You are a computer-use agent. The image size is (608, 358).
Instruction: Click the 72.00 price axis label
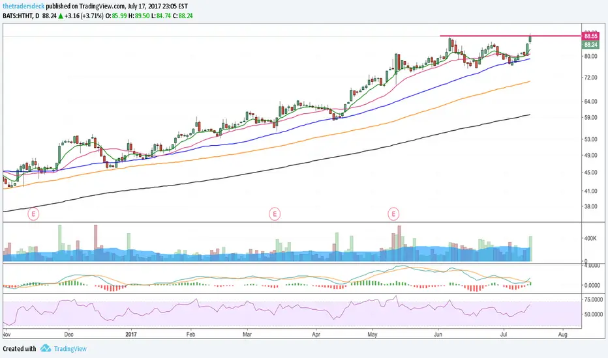tap(590, 78)
